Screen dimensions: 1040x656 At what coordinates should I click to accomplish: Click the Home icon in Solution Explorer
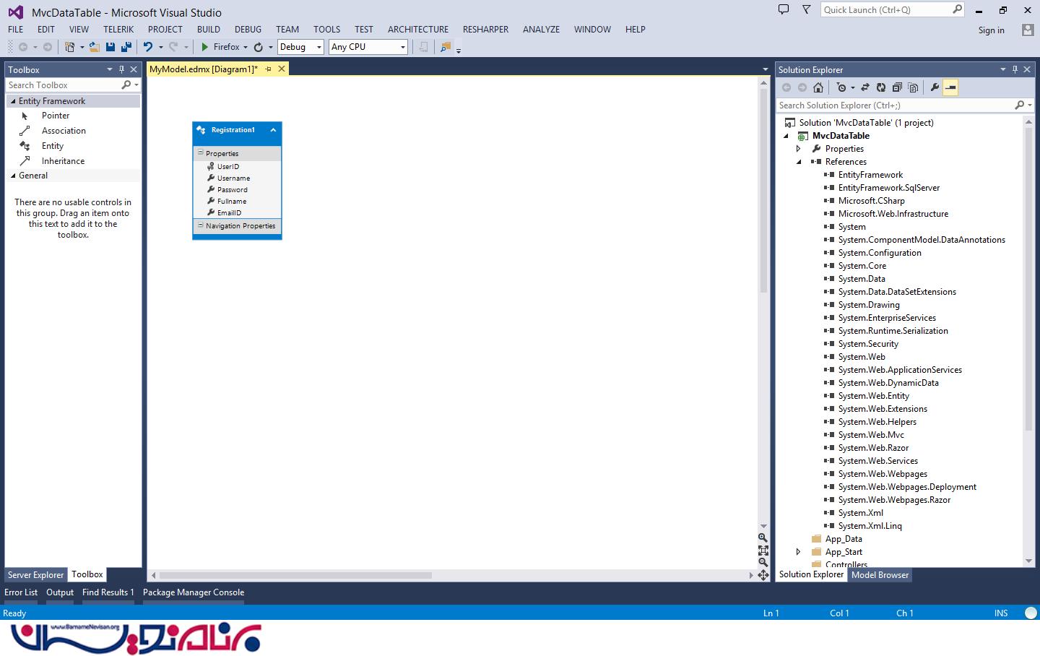click(x=818, y=87)
